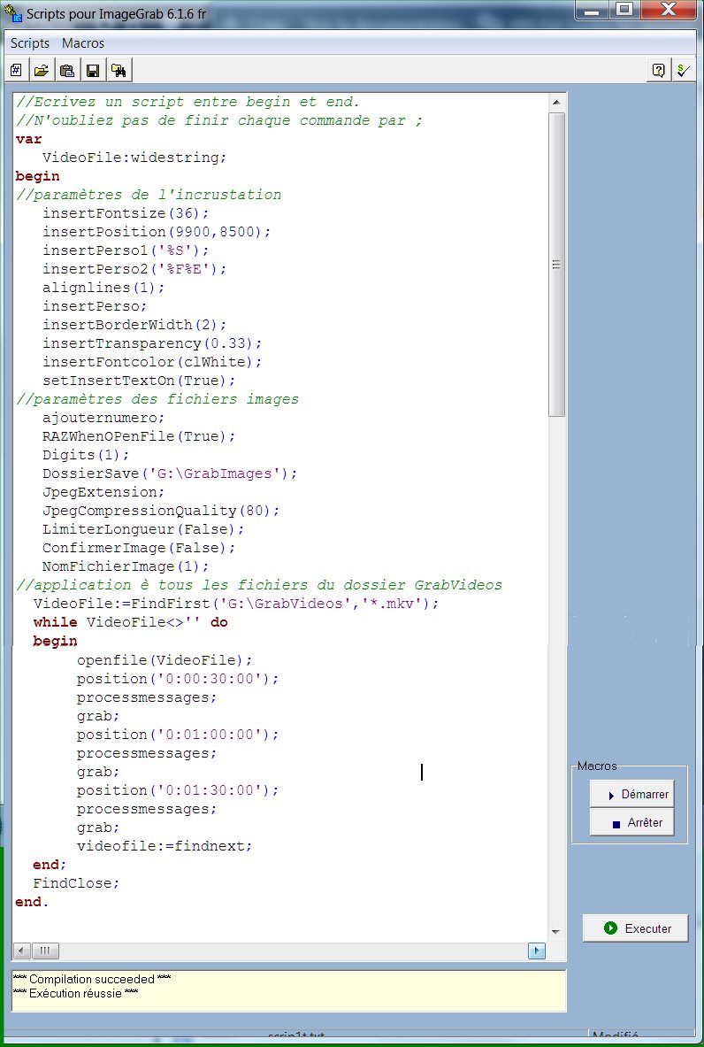The height and width of the screenshot is (1047, 704).
Task: Click the vertical scrollbar thumb in the editor
Action: coord(556,264)
